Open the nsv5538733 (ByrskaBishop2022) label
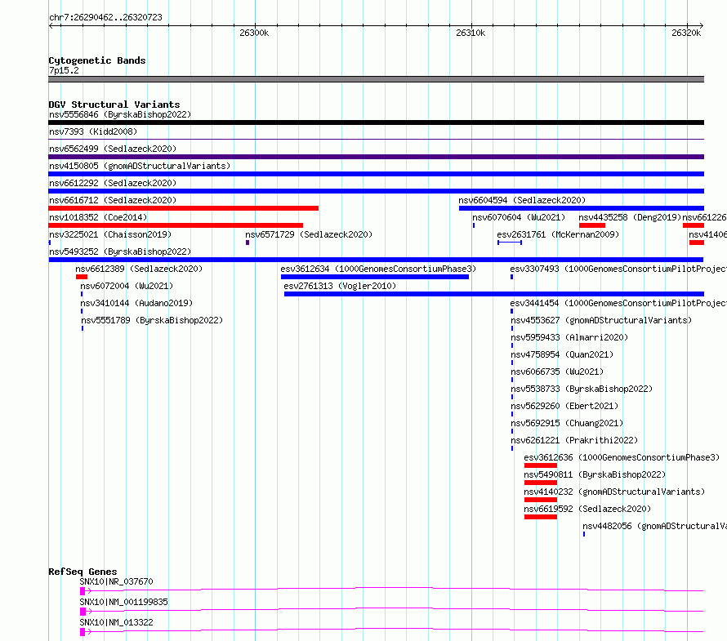Screen dimensions: 727x641 pyautogui.click(x=582, y=389)
